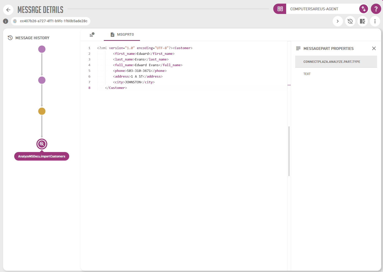This screenshot has height=272, width=383.
Task: Click the Messagepart Properties lines icon
Action: coord(298,48)
